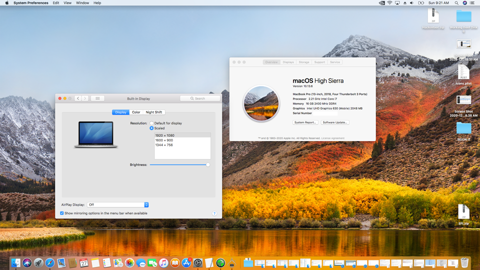Open App Store with update badge
Screen dimensions: 480x270
(x=186, y=262)
